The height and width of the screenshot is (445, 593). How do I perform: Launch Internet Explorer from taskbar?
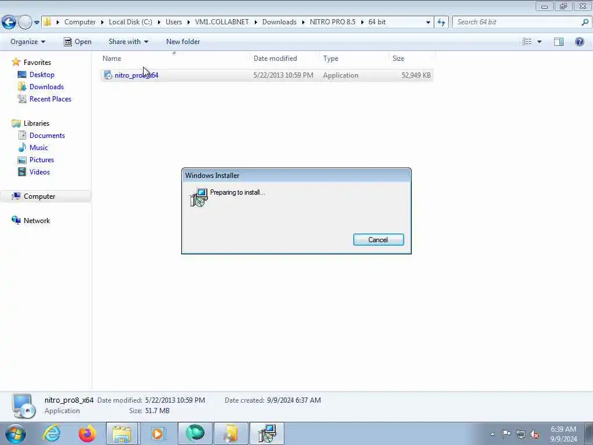pyautogui.click(x=52, y=433)
